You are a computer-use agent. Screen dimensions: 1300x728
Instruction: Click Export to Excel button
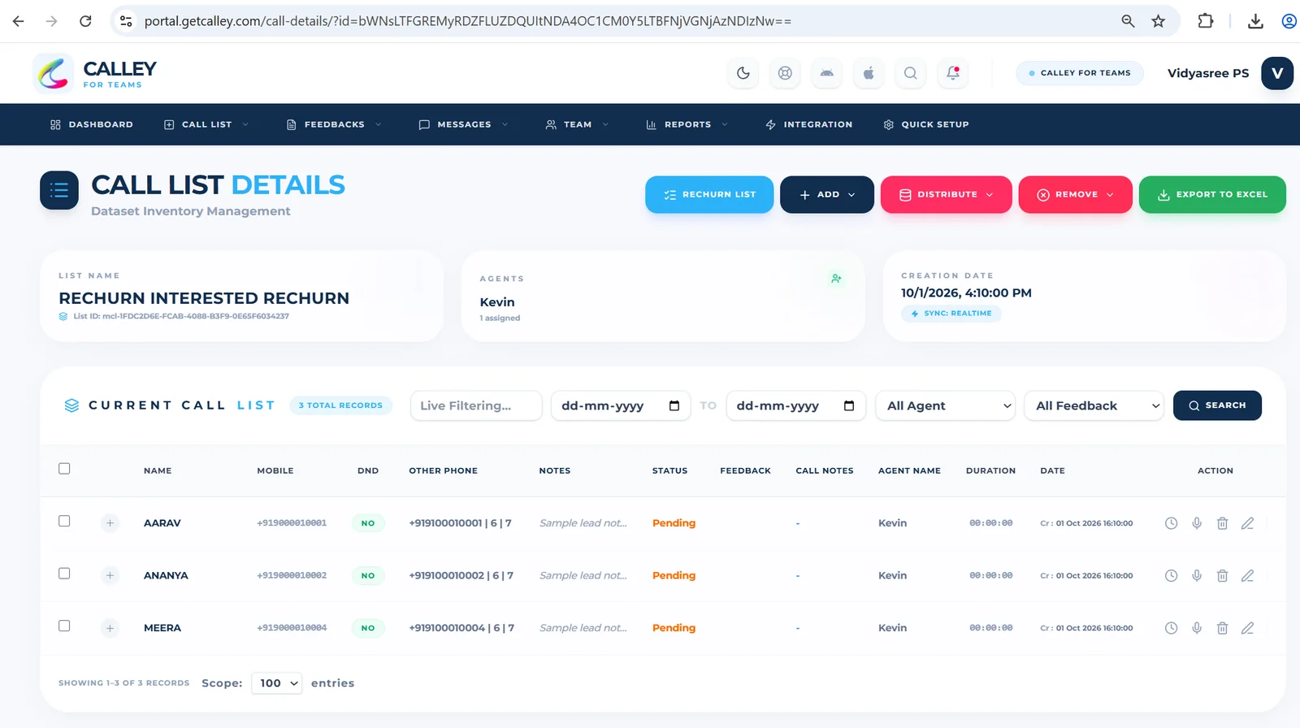pyautogui.click(x=1212, y=195)
